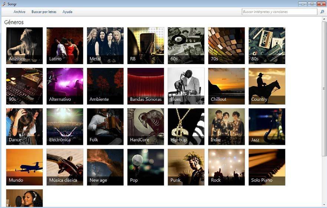Image resolution: width=327 pixels, height=208 pixels.
Task: Select the Chillout genre tile
Action: click(227, 86)
